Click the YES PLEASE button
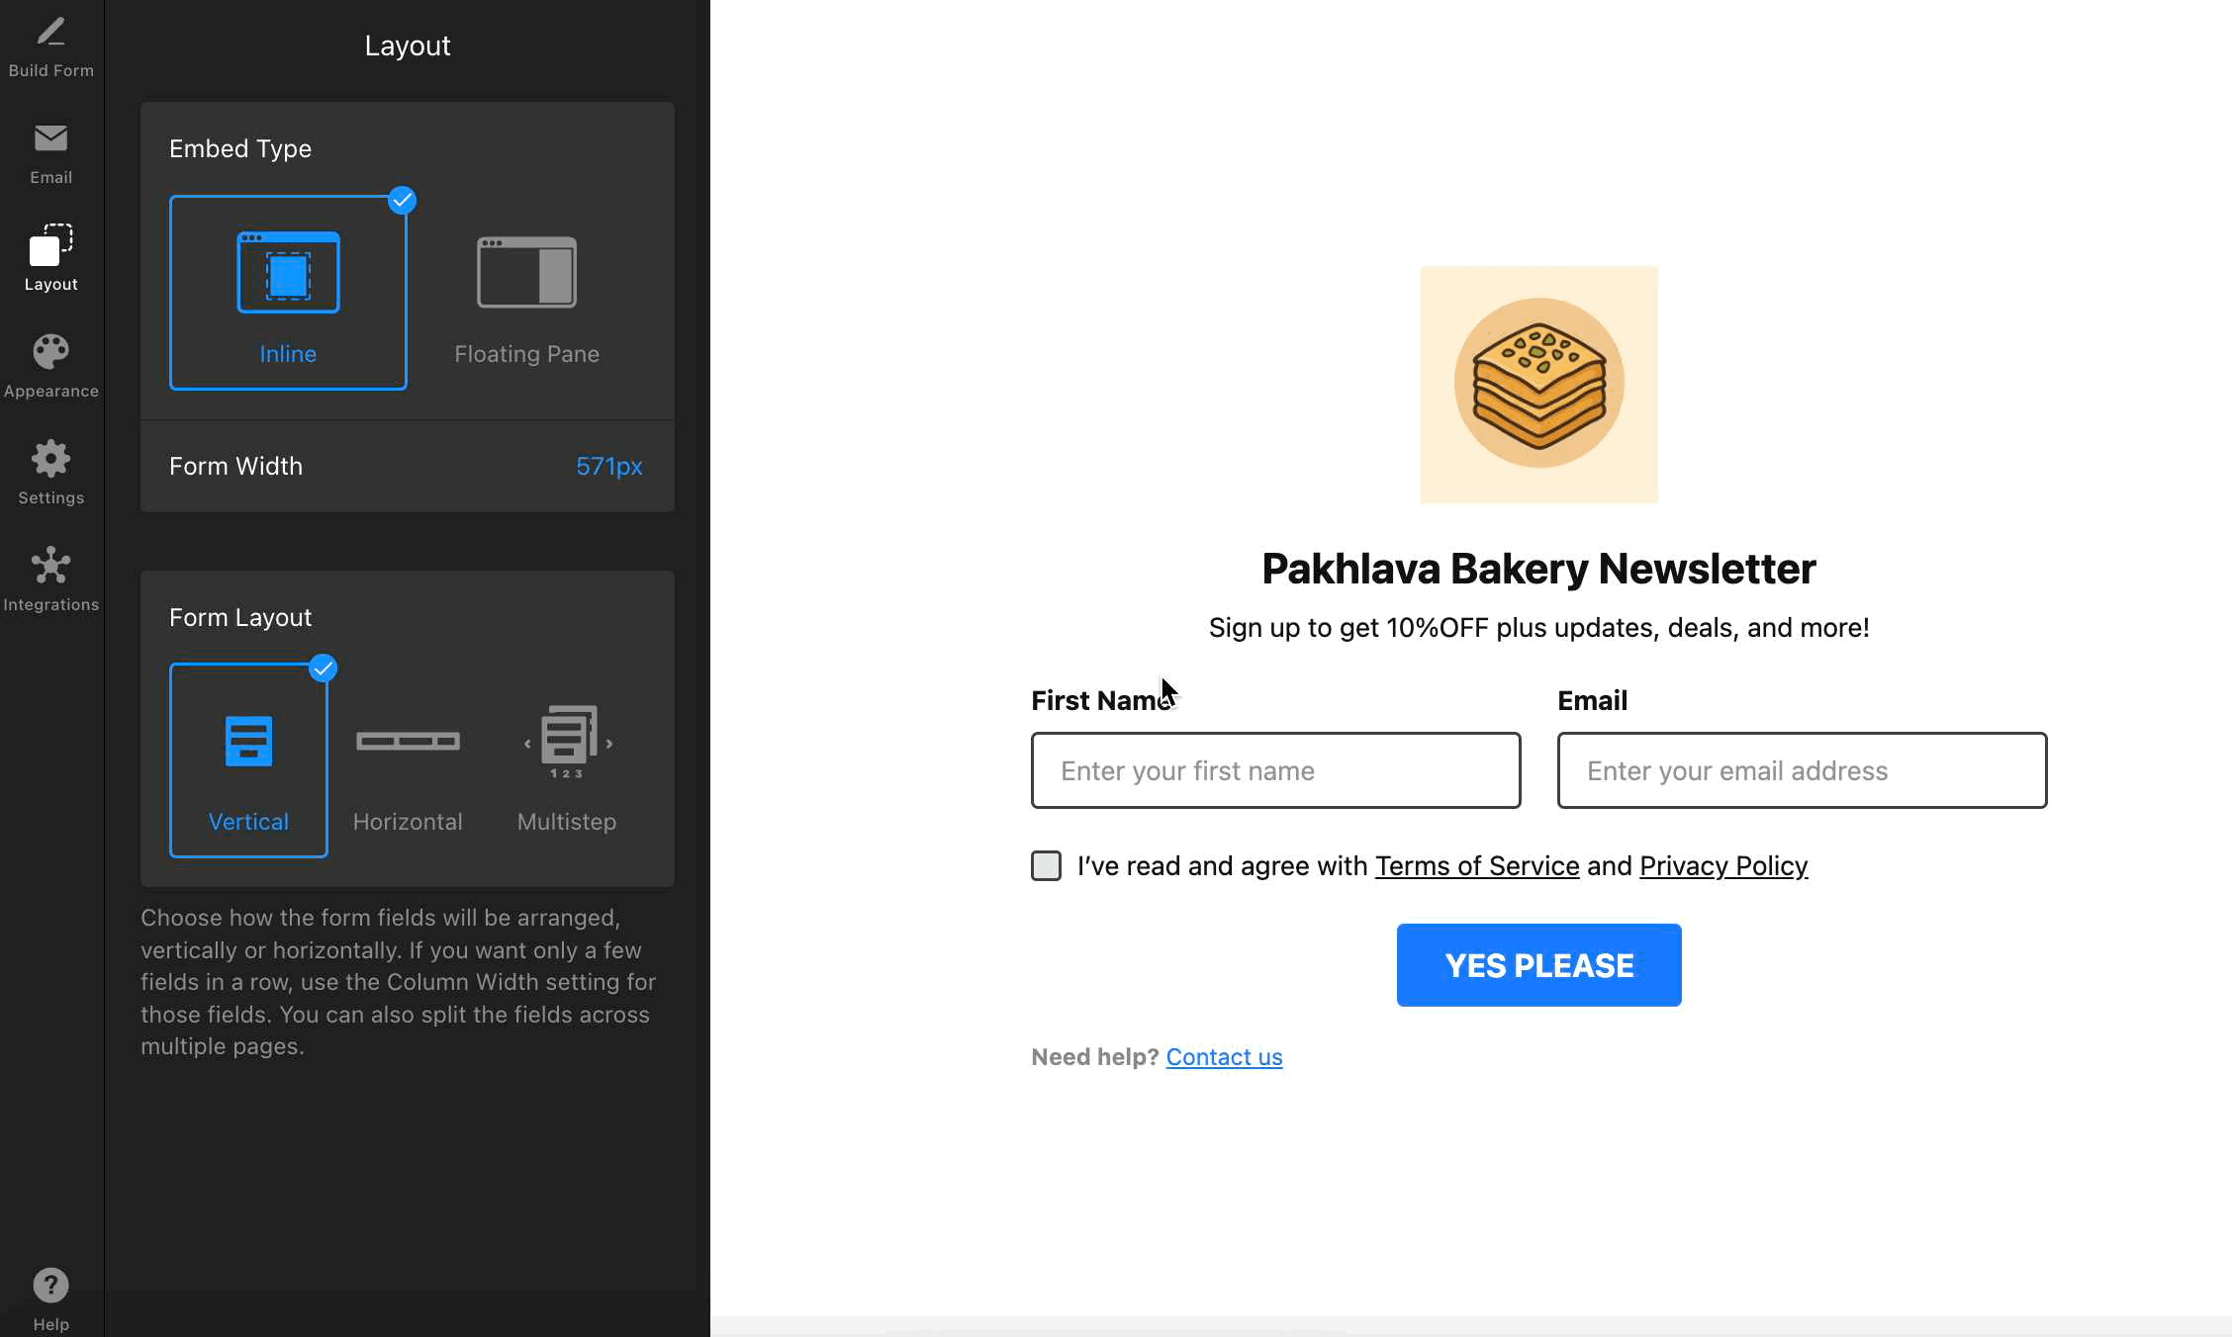The height and width of the screenshot is (1337, 2232). pos(1538,965)
